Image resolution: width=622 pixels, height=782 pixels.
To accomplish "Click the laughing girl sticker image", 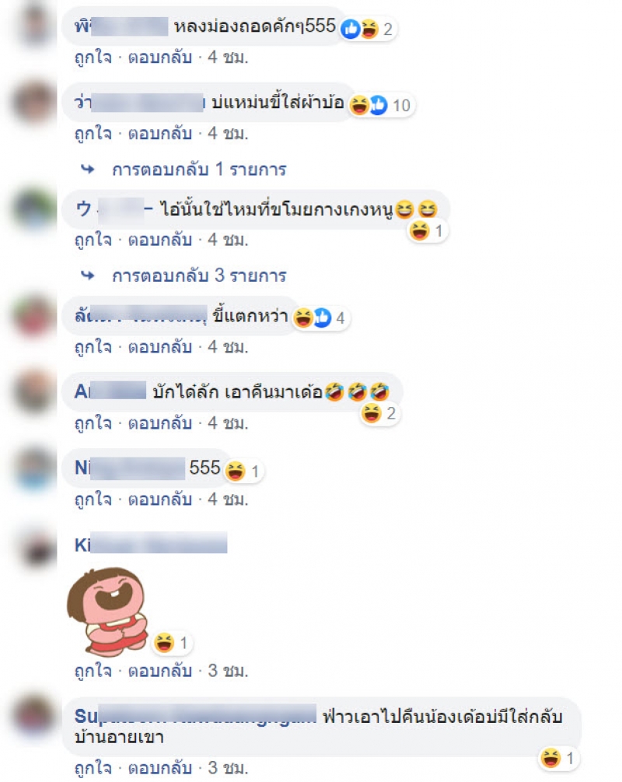I will click(107, 612).
